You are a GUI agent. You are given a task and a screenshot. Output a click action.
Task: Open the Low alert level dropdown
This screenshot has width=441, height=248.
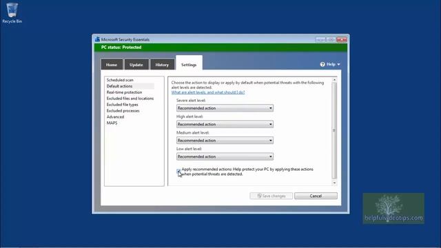click(225, 156)
